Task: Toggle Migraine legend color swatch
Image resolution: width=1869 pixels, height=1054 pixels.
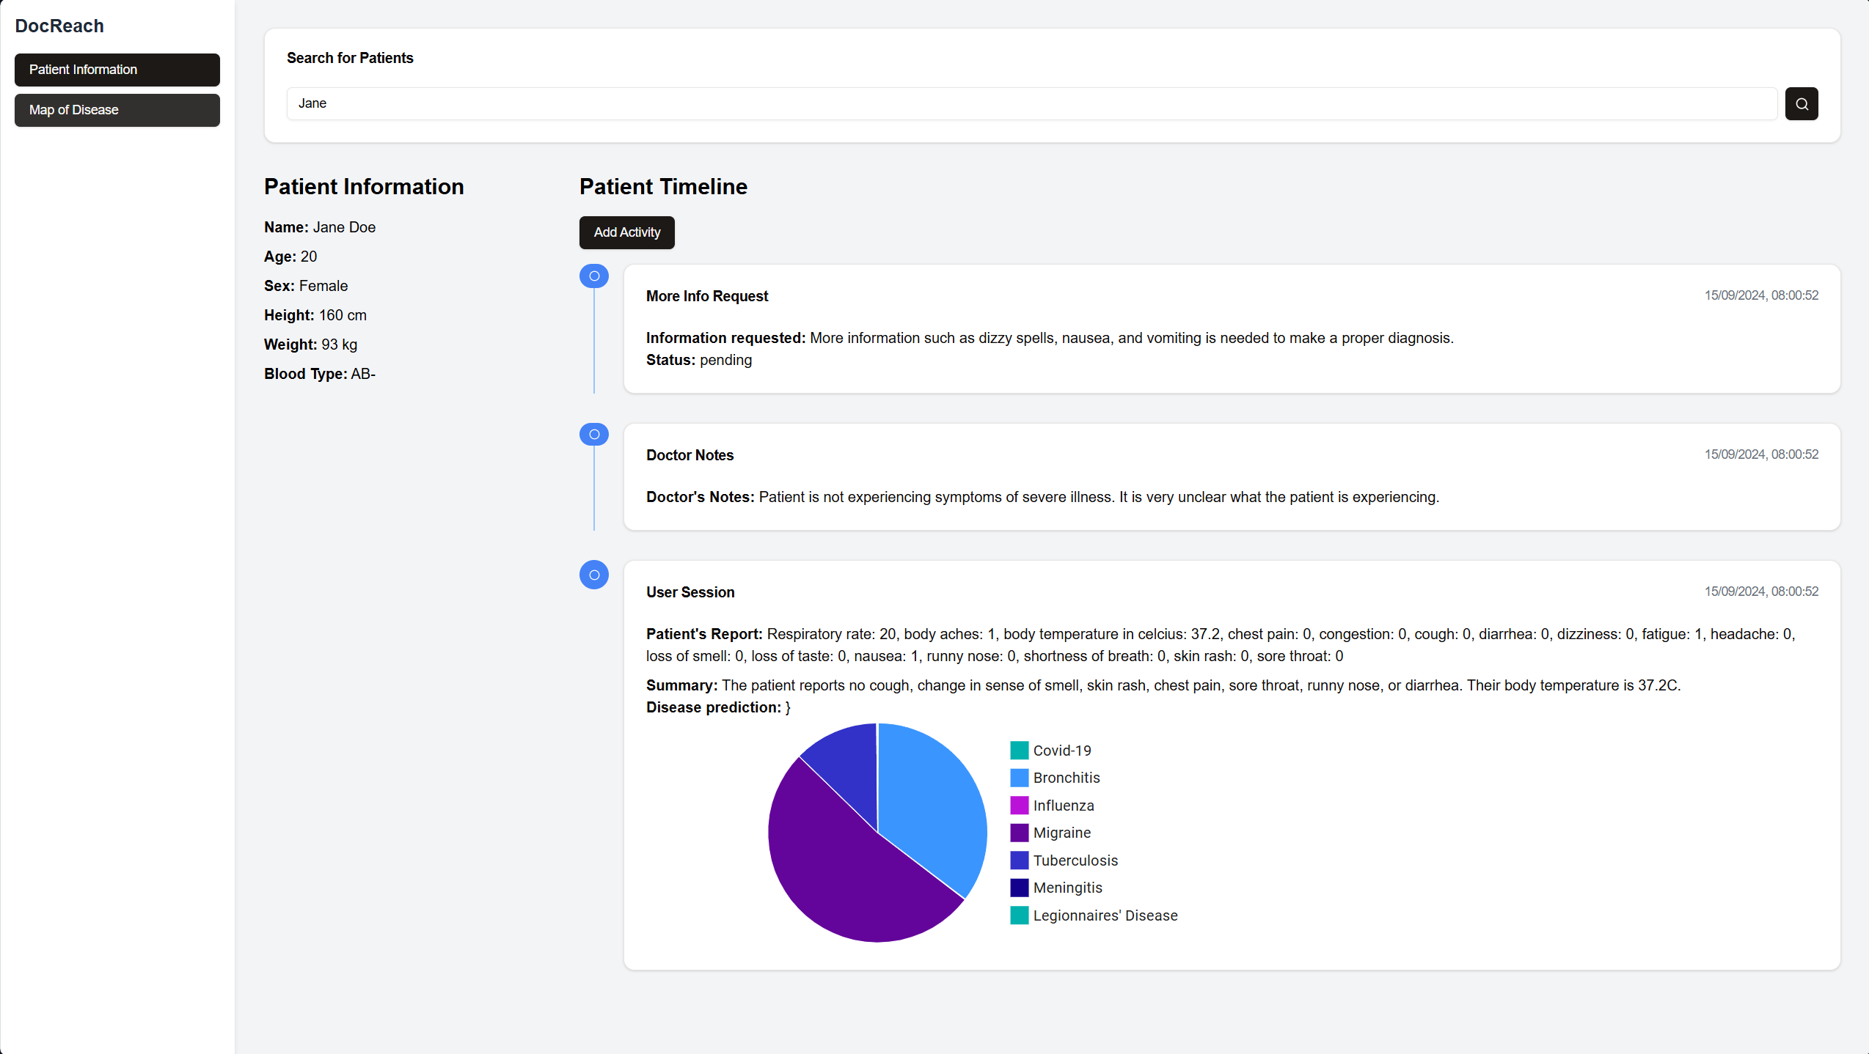Action: point(1019,833)
